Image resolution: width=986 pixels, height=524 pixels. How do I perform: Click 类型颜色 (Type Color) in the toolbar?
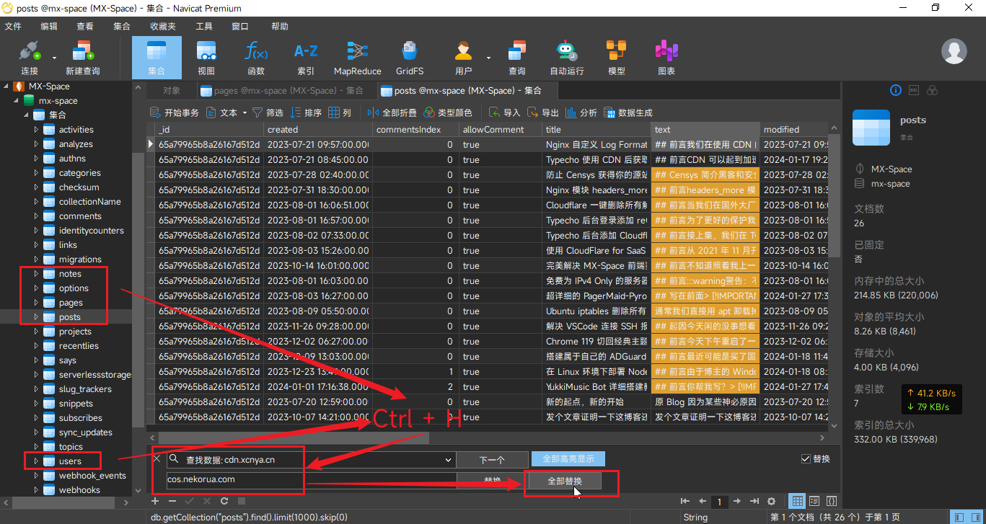click(448, 112)
